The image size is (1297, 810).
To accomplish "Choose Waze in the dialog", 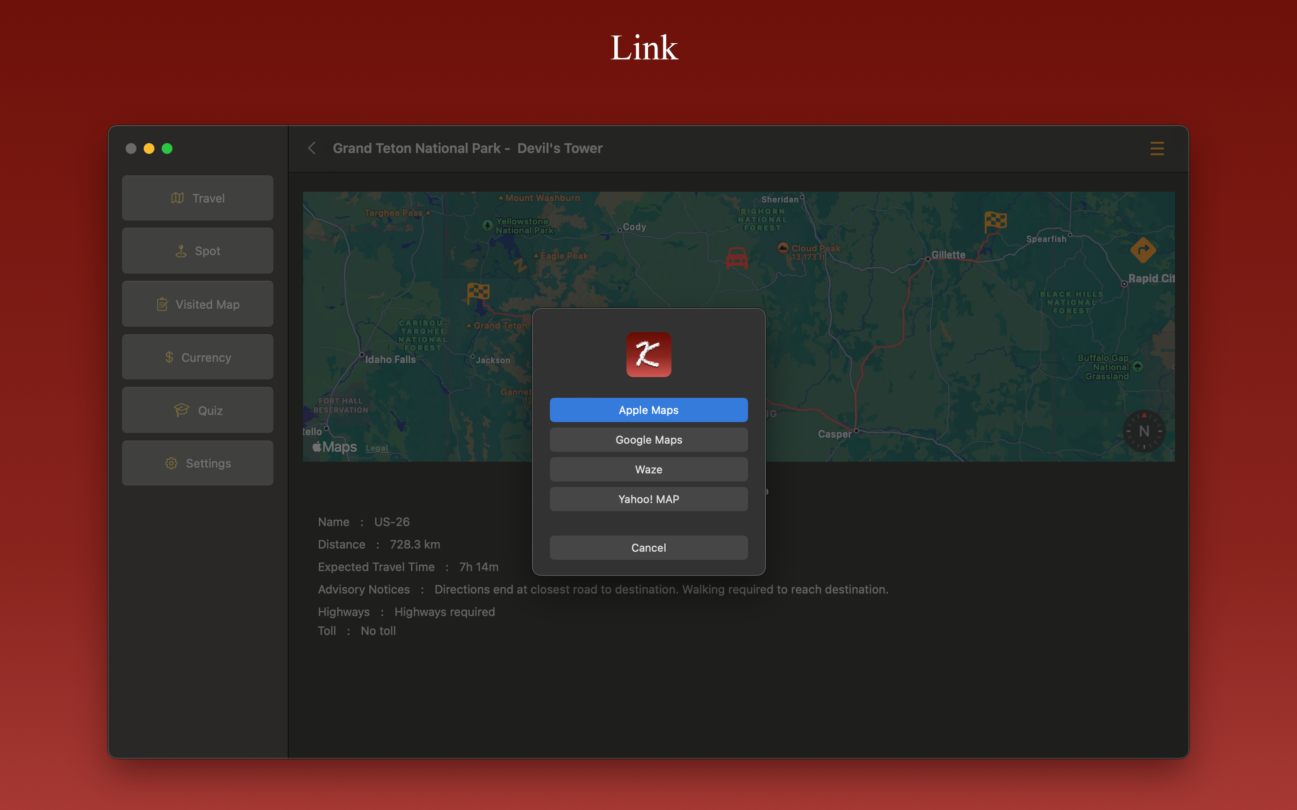I will 648,469.
